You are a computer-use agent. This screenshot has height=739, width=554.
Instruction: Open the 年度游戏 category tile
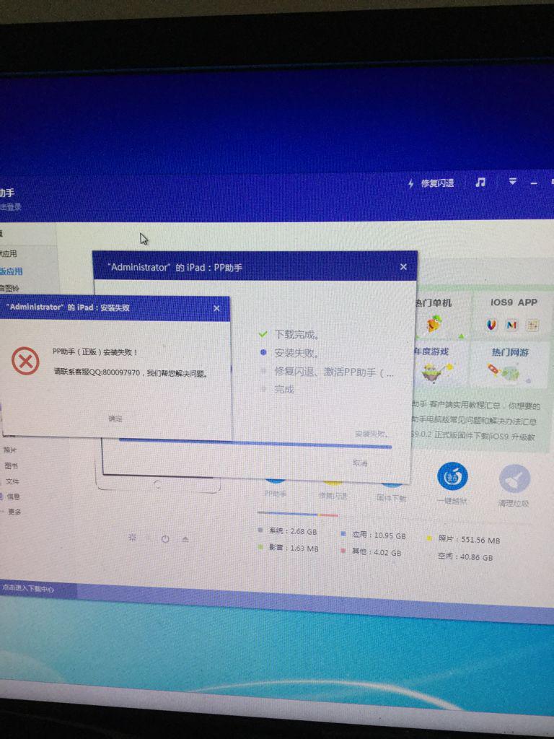[441, 365]
